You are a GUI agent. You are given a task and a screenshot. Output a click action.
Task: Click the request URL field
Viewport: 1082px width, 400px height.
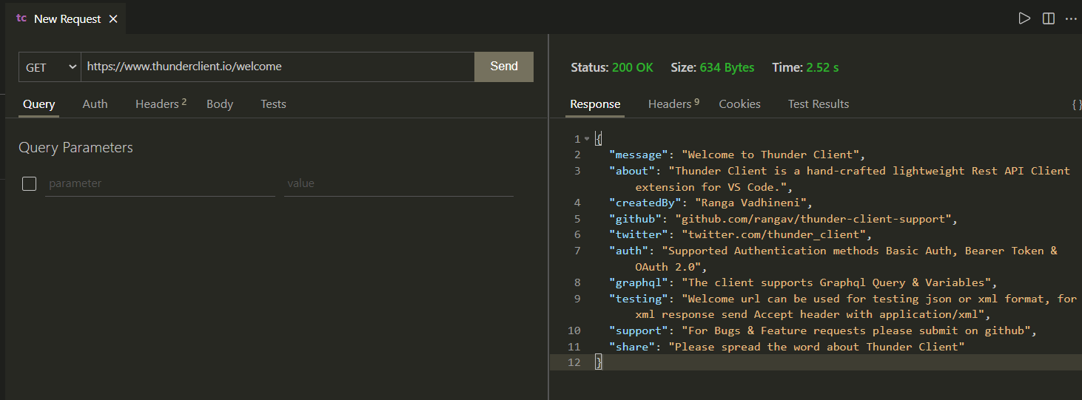point(278,67)
